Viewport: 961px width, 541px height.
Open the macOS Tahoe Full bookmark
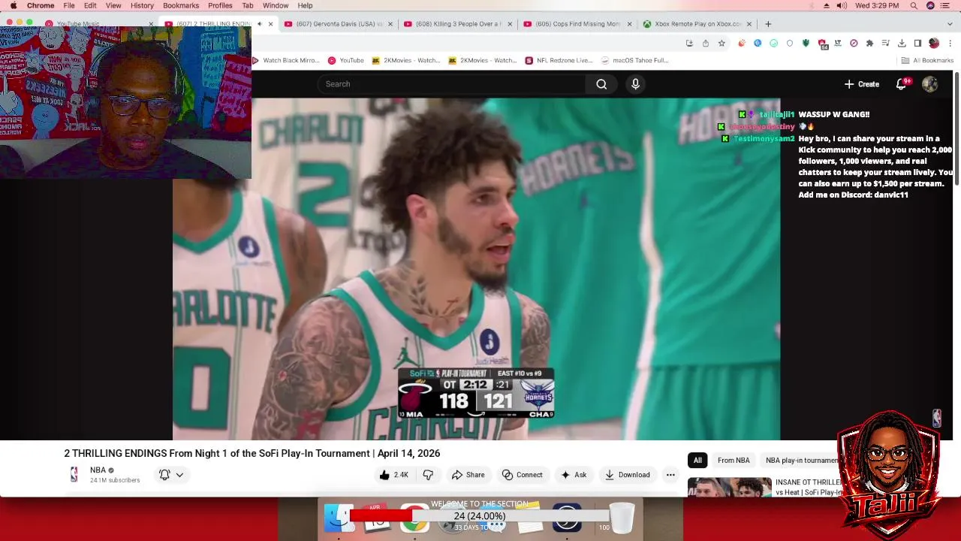click(635, 60)
